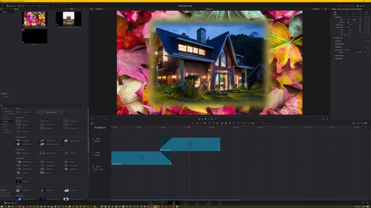Toggle timeline Snapping magnet icon
This screenshot has height=208, width=371.
click(222, 123)
